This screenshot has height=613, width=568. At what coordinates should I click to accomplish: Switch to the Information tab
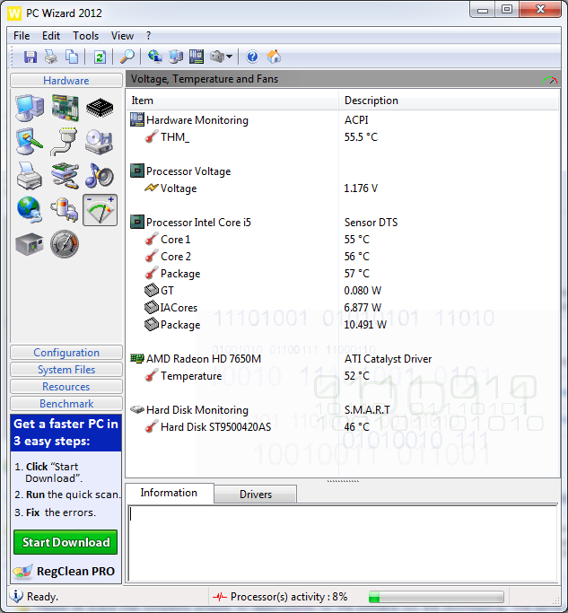tap(169, 493)
